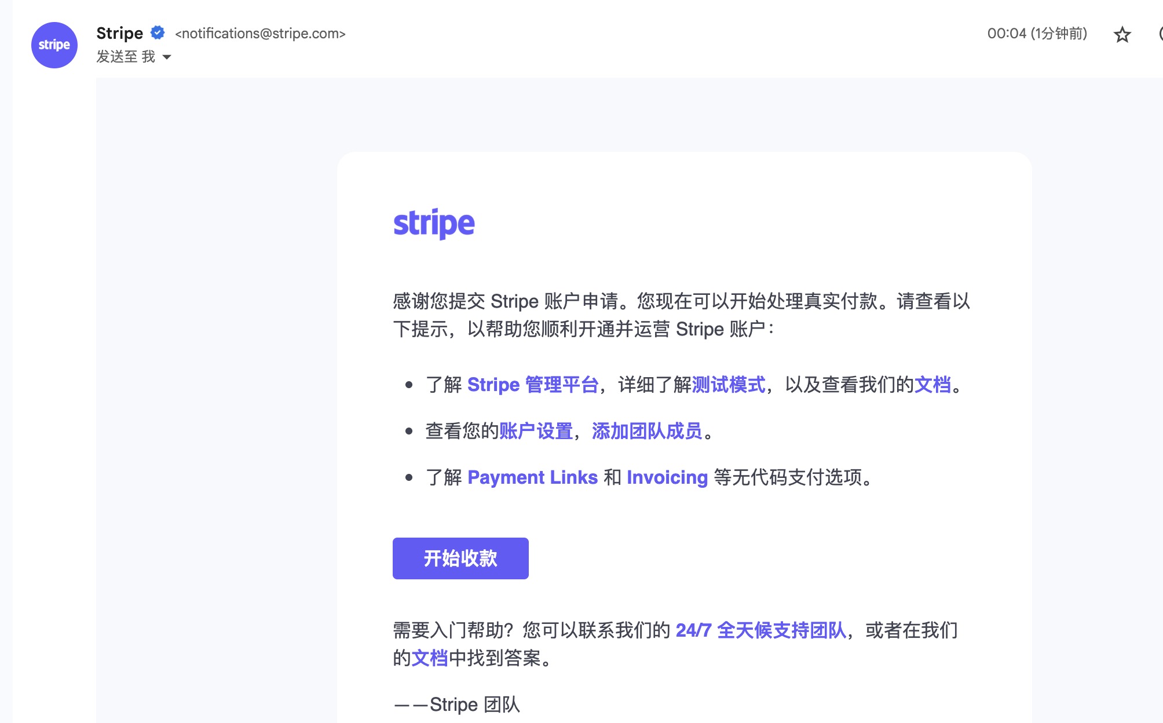Screen dimensions: 1163x723
Task: Click the partially visible icon beside star
Action: point(1160,34)
